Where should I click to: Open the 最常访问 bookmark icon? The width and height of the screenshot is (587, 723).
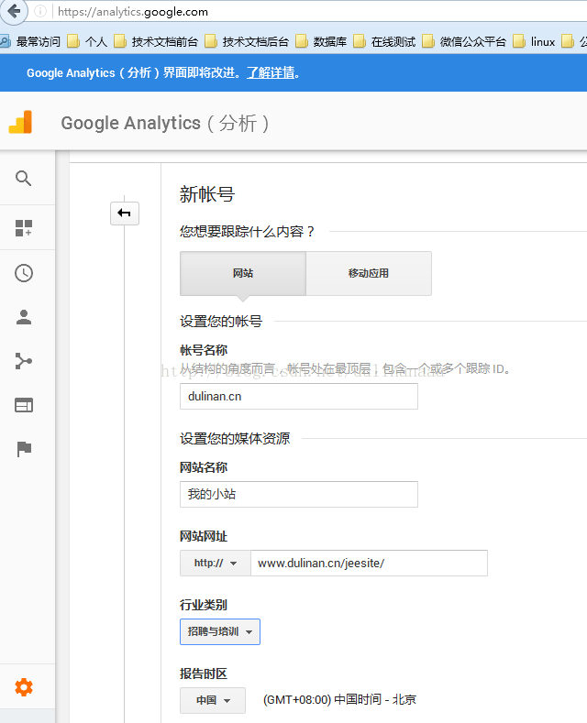point(6,42)
